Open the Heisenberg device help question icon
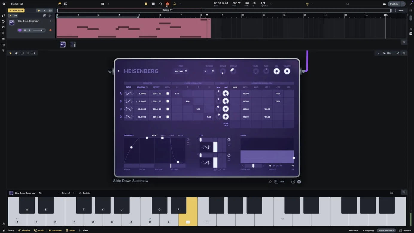This screenshot has height=233, width=414. pos(293,182)
